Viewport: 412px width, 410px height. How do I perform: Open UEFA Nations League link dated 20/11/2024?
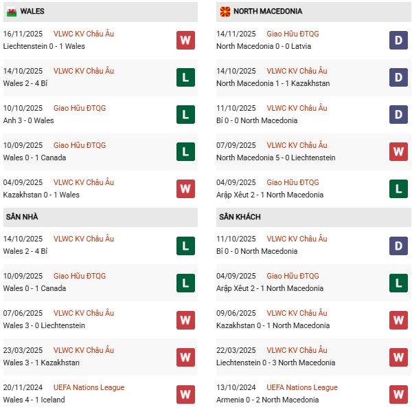pos(89,387)
